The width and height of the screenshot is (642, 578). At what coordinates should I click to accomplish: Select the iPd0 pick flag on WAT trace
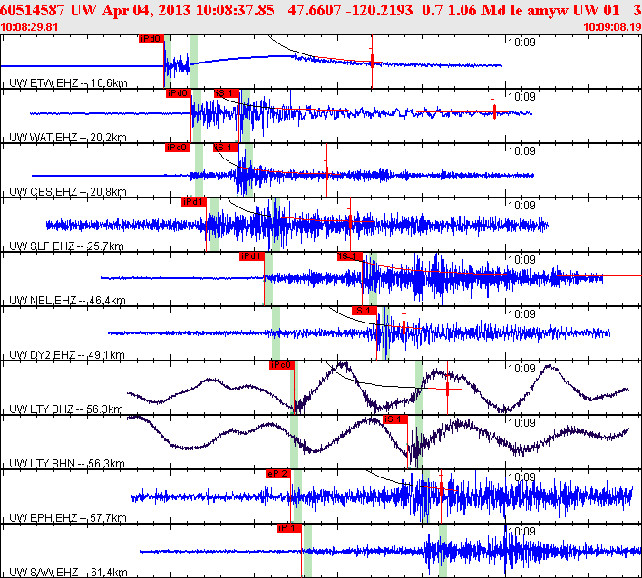pos(179,93)
